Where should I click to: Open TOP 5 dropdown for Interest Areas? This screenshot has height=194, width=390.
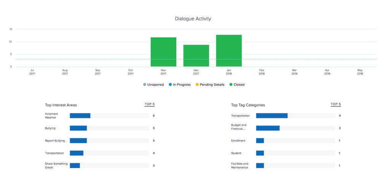point(150,104)
